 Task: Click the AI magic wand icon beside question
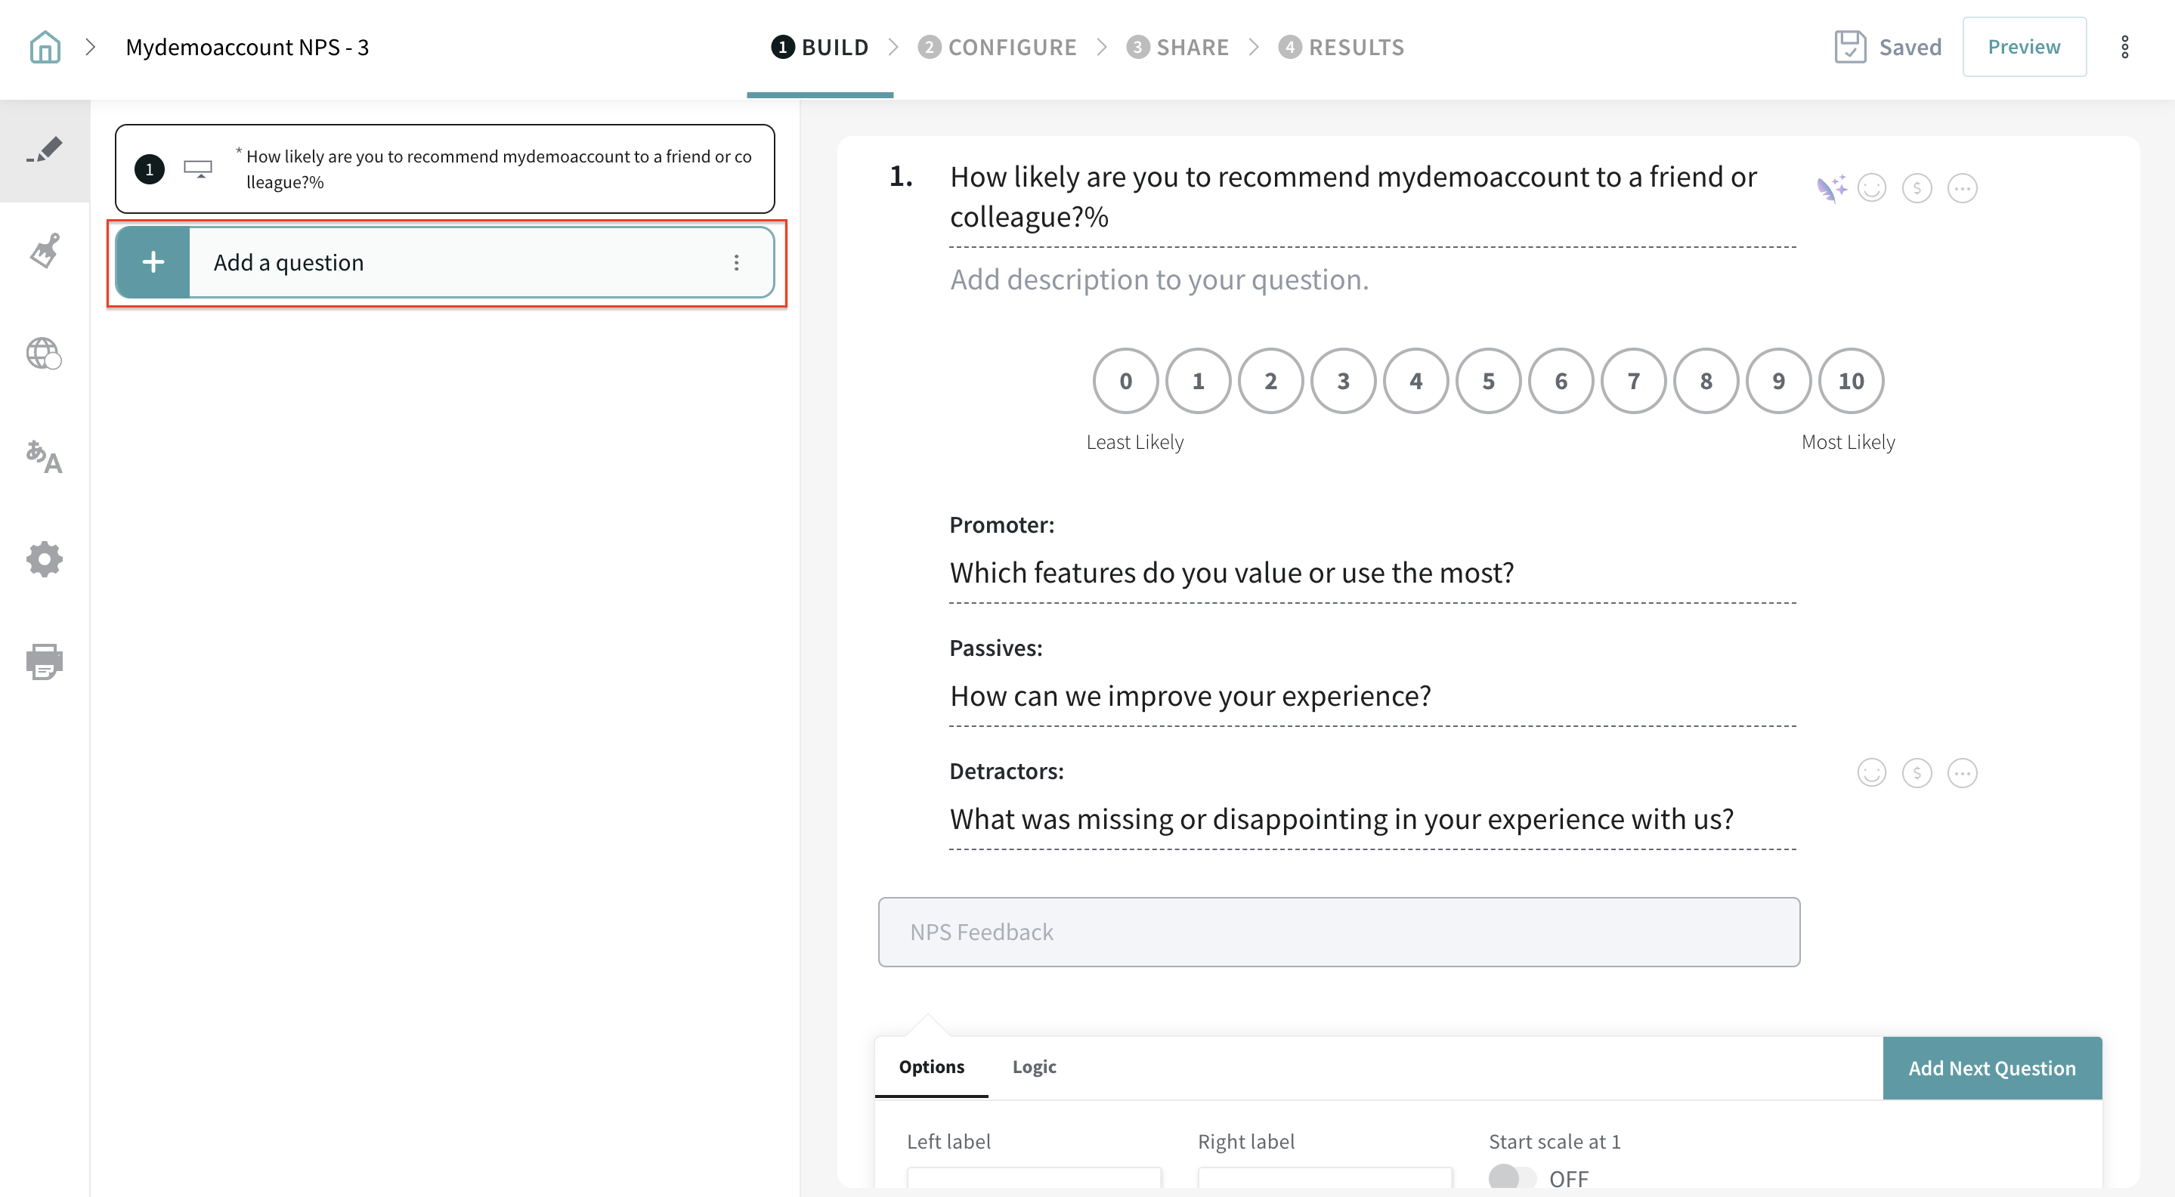pos(1830,187)
